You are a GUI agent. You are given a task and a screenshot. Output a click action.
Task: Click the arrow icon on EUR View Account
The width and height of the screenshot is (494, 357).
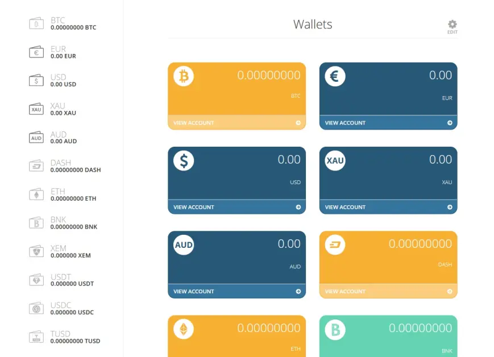[450, 123]
